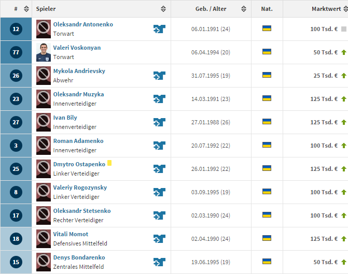
Task: Click transfer icon for Ivan Bily
Action: click(159, 122)
